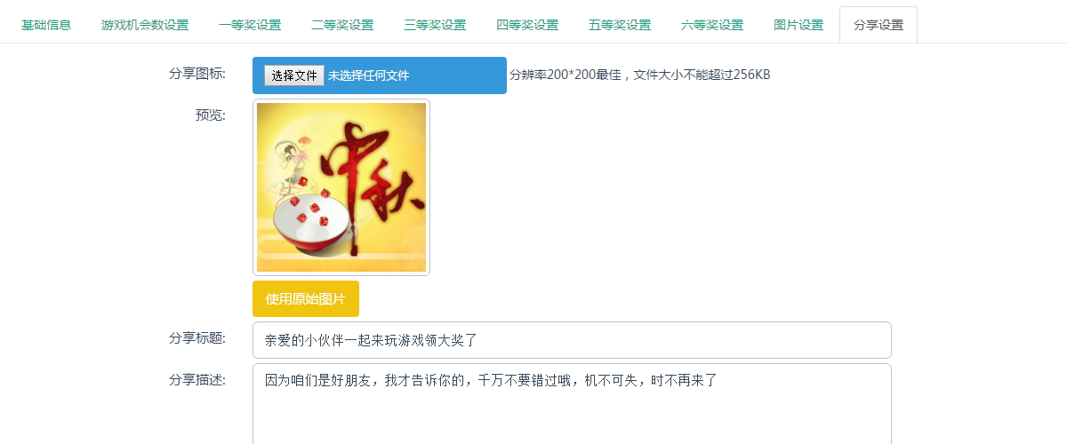Focus the 分享标题 text field
Screen dimensions: 1067x444
point(572,340)
